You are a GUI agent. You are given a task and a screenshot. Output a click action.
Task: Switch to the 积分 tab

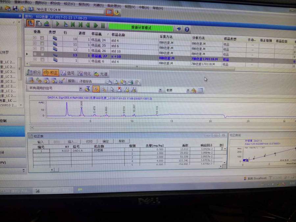click(x=34, y=72)
